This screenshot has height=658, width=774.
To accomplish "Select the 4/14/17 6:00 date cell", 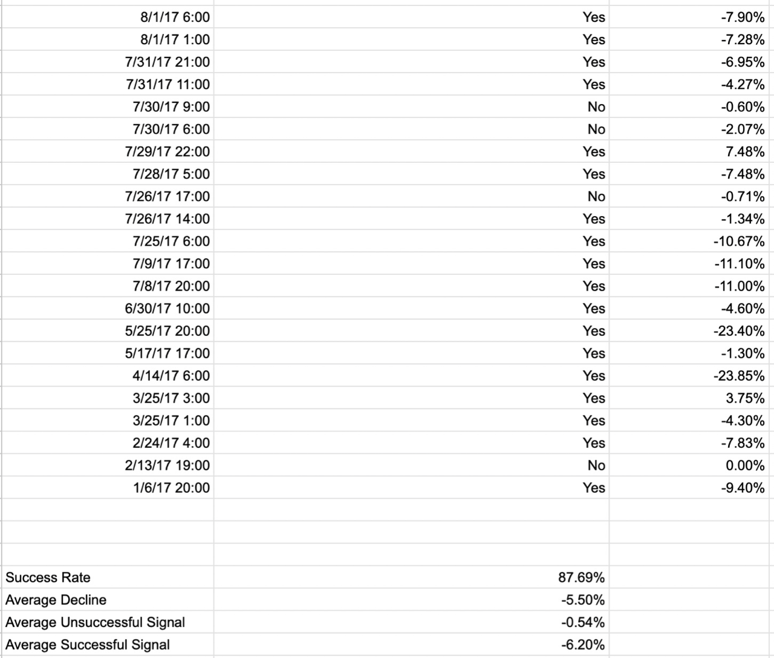I will [x=108, y=375].
